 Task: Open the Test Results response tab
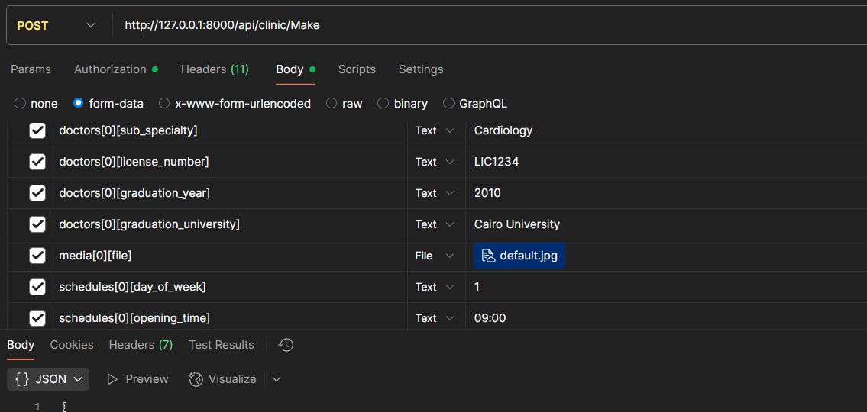221,345
